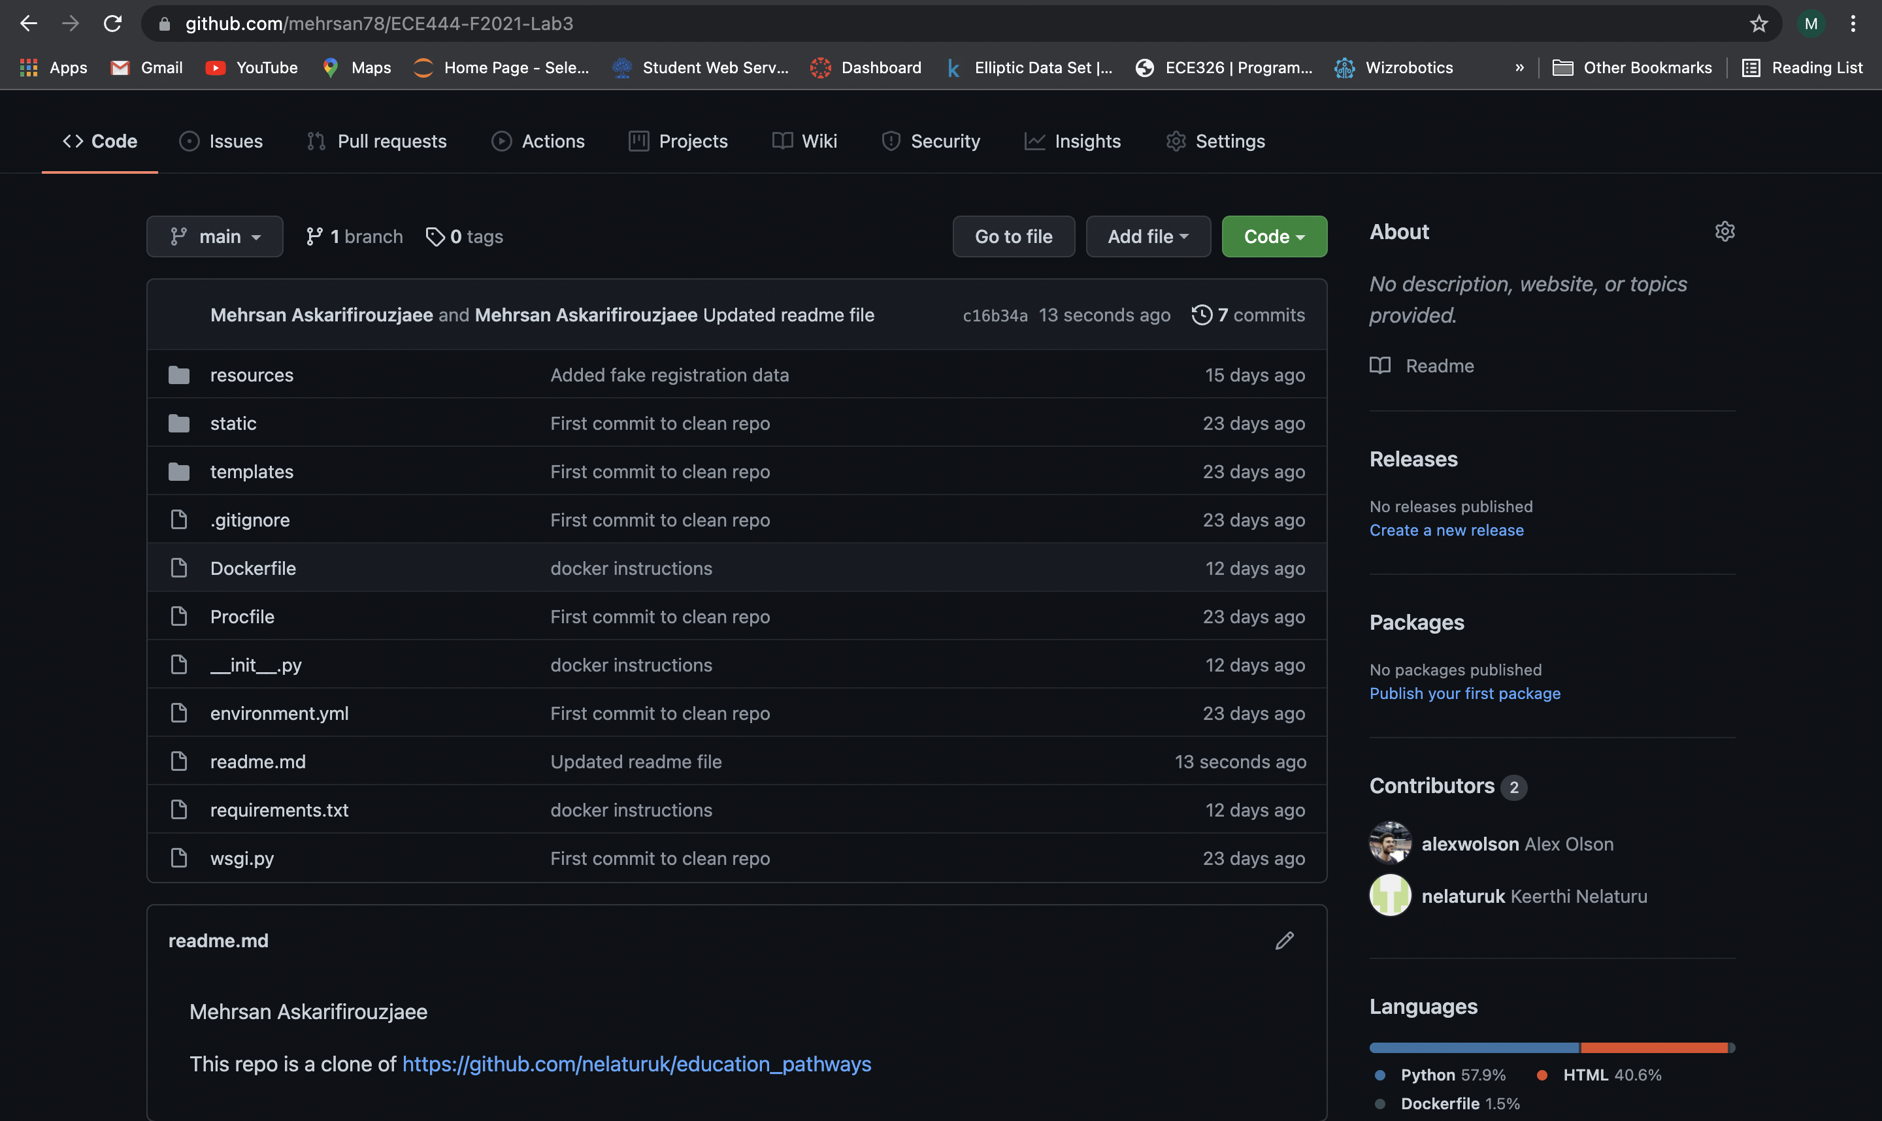Image resolution: width=1882 pixels, height=1121 pixels.
Task: Expand the Add file dropdown
Action: (1147, 237)
